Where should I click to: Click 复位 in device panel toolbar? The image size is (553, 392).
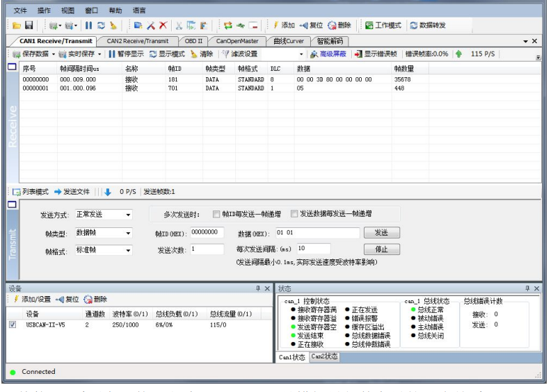pos(67,300)
